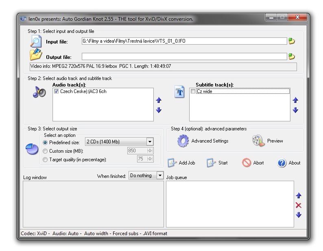
Task: Move subtitle track down with the blue arrow
Action: click(295, 110)
